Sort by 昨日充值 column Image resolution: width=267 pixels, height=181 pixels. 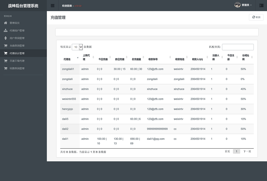(x=120, y=57)
